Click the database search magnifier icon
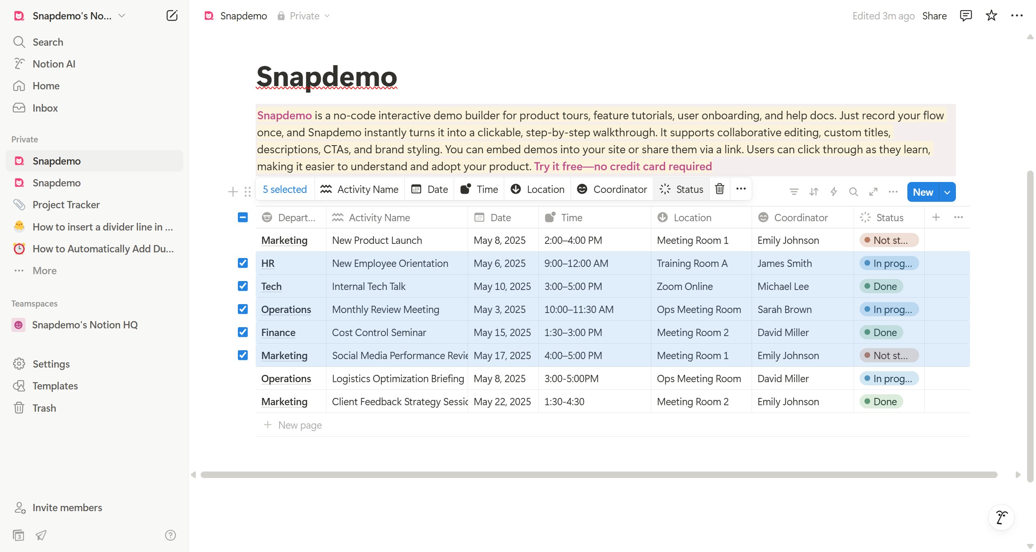Viewport: 1036px width, 552px height. (853, 192)
